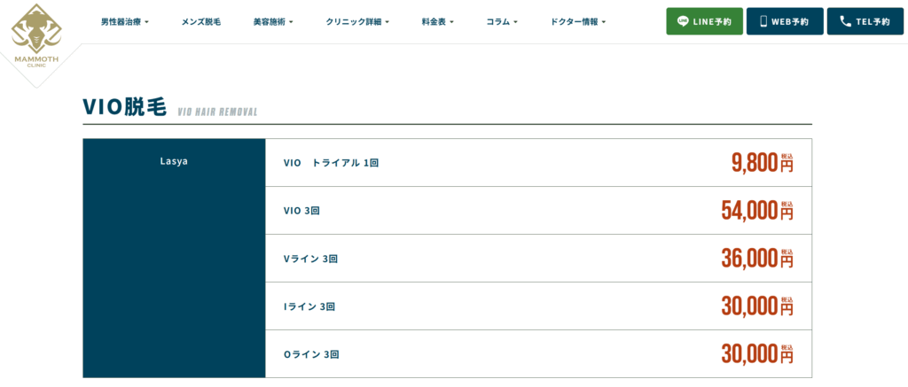This screenshot has width=908, height=387.
Task: Open the 料金表 dropdown menu
Action: tap(437, 22)
